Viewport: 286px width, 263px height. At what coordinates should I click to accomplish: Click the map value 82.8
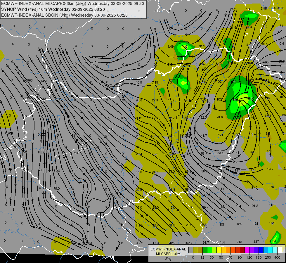point(57,171)
